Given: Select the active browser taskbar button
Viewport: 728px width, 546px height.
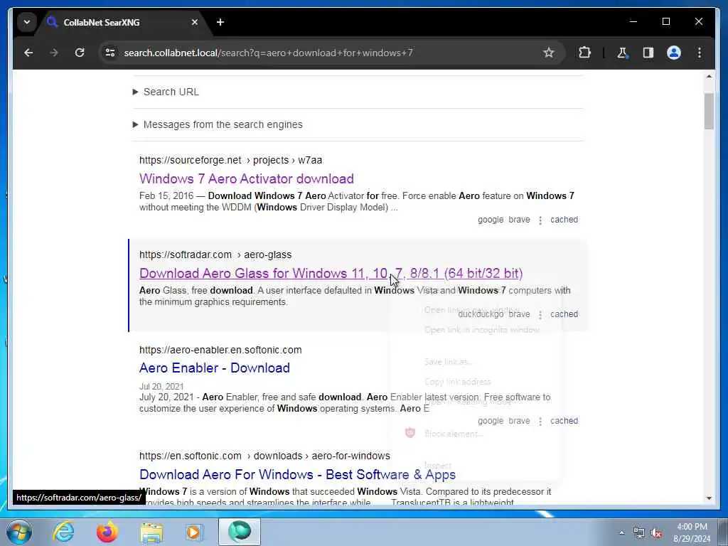Looking at the screenshot, I should pyautogui.click(x=240, y=532).
